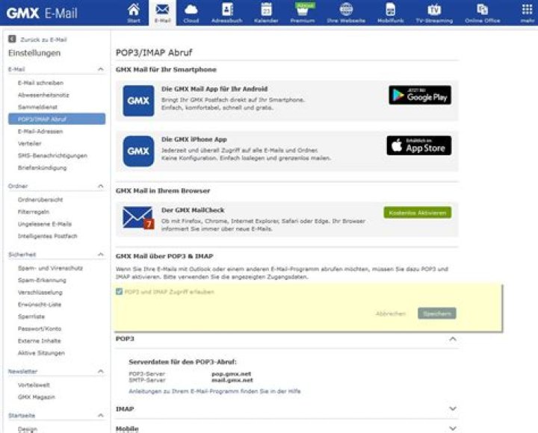Click the Speichern button
Viewport: 538px width, 433px height.
click(x=437, y=314)
